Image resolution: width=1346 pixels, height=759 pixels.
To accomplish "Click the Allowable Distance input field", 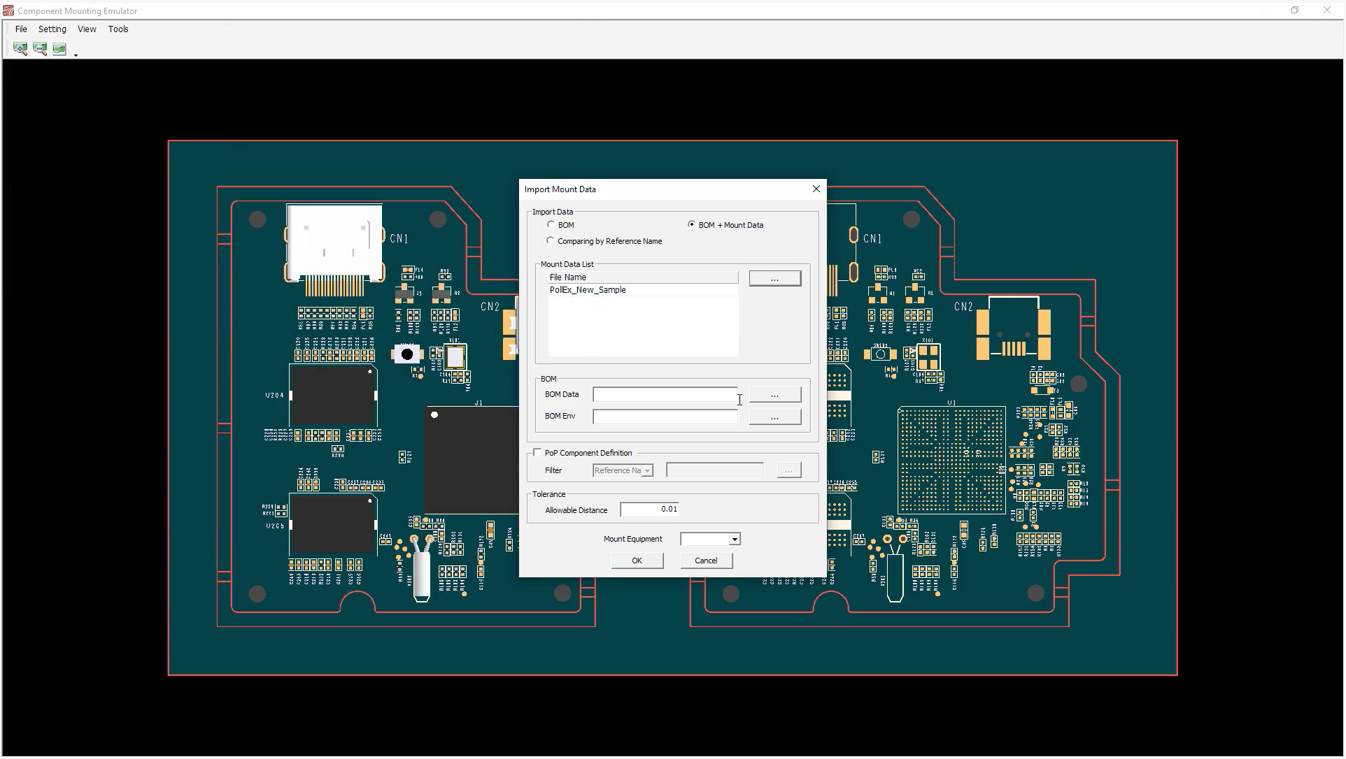I will [x=650, y=509].
